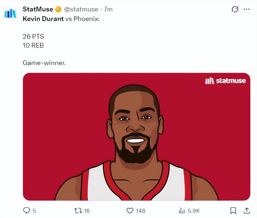View post analytics bar chart icon
The image size is (257, 218).
(182, 211)
